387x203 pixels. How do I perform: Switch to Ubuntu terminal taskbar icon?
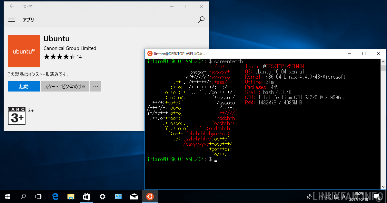click(150, 196)
